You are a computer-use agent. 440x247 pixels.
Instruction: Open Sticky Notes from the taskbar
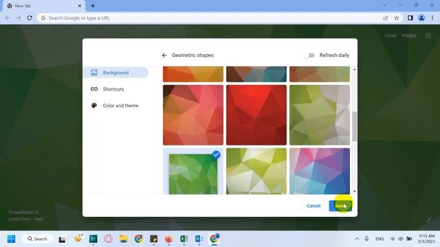(153, 239)
